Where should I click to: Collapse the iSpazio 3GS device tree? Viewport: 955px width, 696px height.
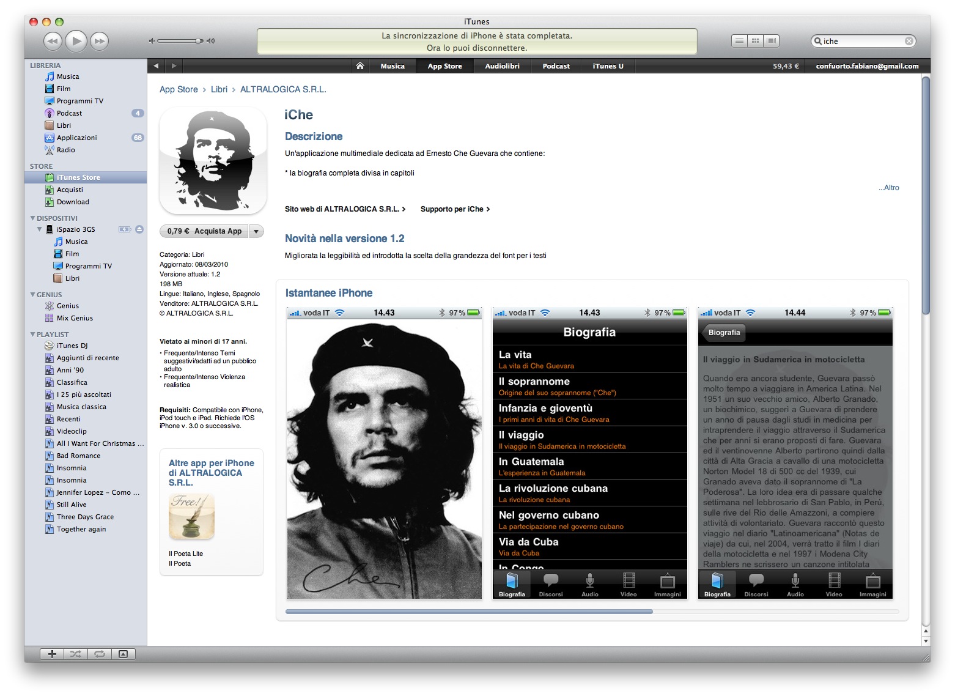click(39, 229)
